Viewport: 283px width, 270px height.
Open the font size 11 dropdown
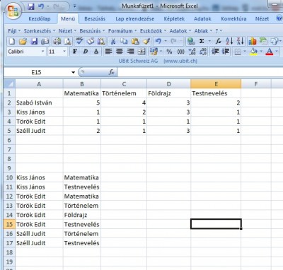coord(64,52)
